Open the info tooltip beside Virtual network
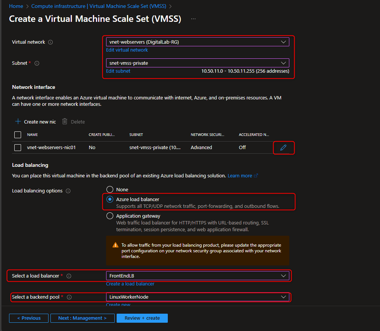The height and width of the screenshot is (331, 380). pos(50,42)
